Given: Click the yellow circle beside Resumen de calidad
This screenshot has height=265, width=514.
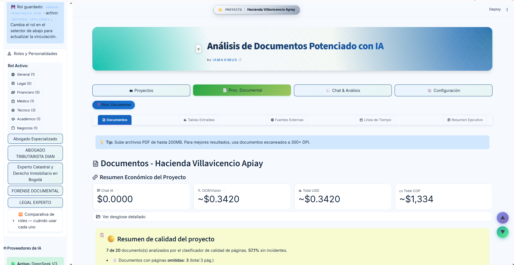Looking at the screenshot, I should click(111, 239).
